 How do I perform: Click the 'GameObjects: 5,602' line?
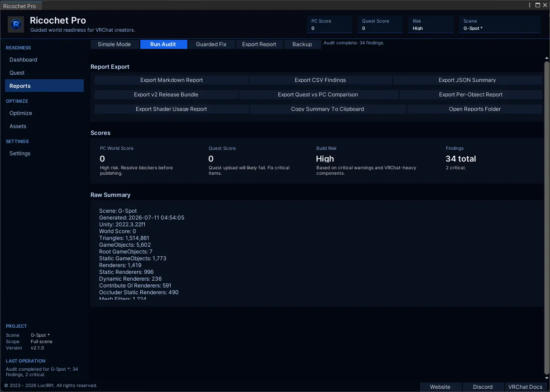point(125,245)
